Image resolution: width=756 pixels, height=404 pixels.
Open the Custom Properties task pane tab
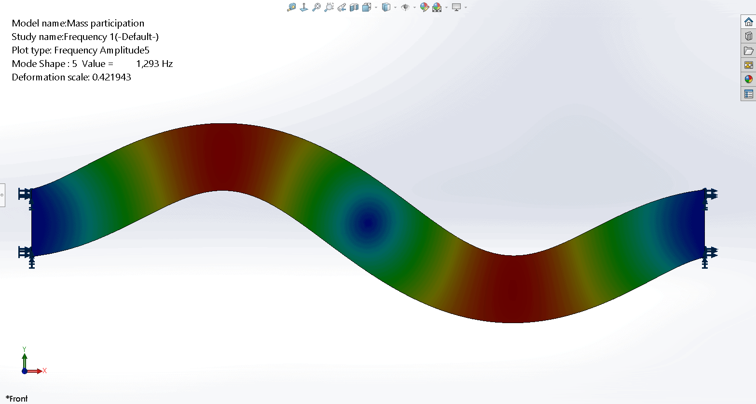(748, 94)
